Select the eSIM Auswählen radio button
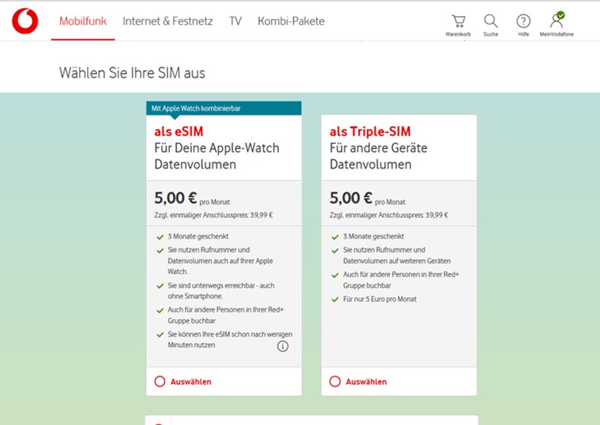This screenshot has width=600, height=425. (160, 382)
